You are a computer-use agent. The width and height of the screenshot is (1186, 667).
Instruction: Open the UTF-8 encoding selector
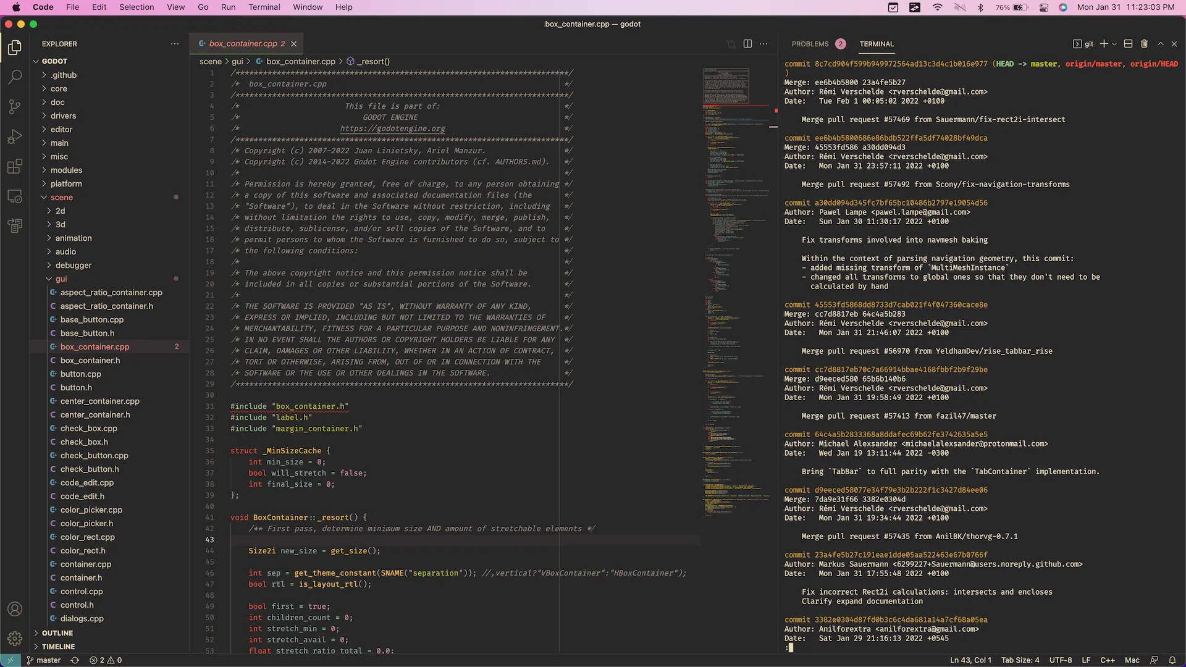pyautogui.click(x=1061, y=660)
